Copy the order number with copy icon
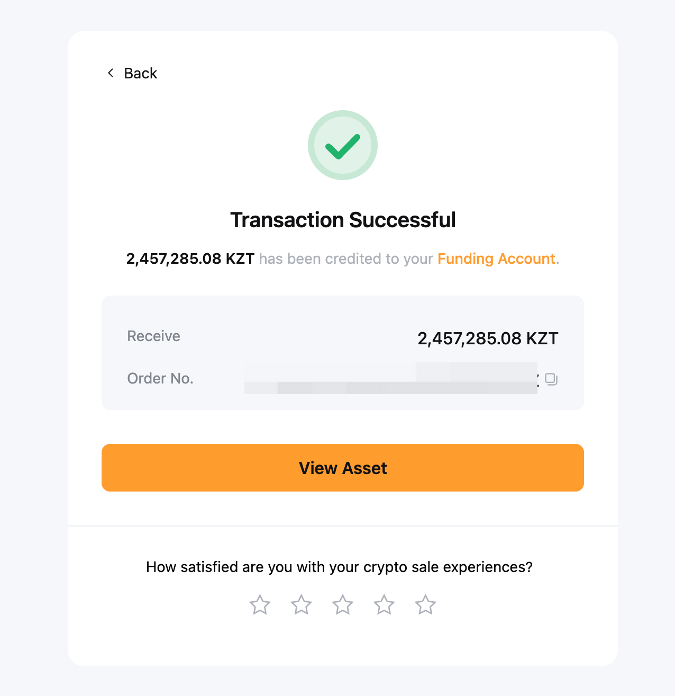This screenshot has width=675, height=696. pyautogui.click(x=551, y=379)
